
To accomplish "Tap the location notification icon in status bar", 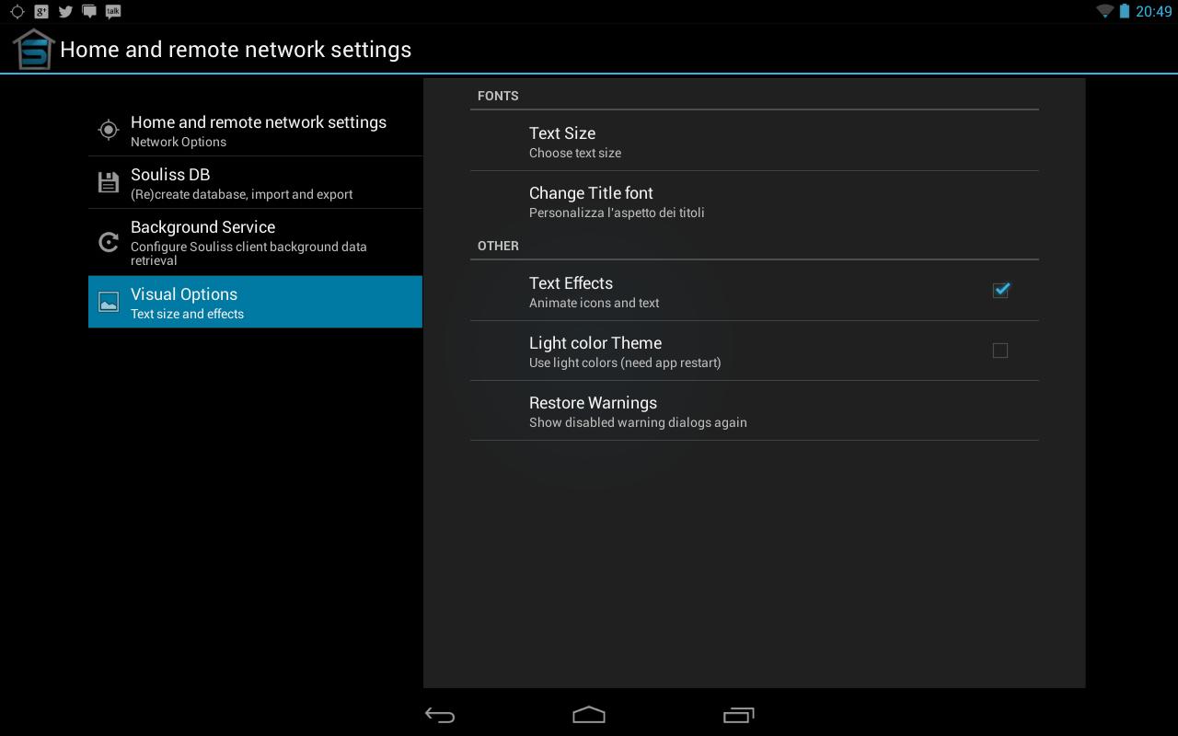I will [x=17, y=12].
